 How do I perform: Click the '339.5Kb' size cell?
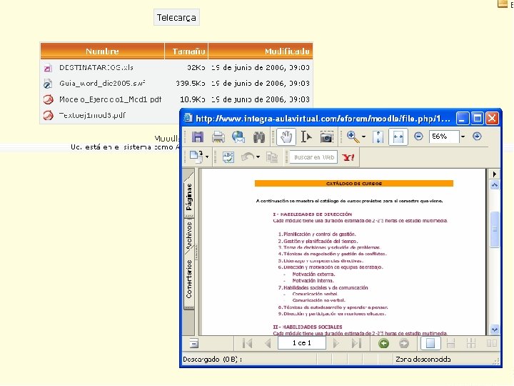(x=191, y=84)
